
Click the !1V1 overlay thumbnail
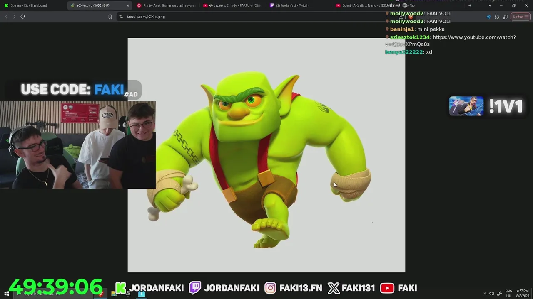[466, 106]
